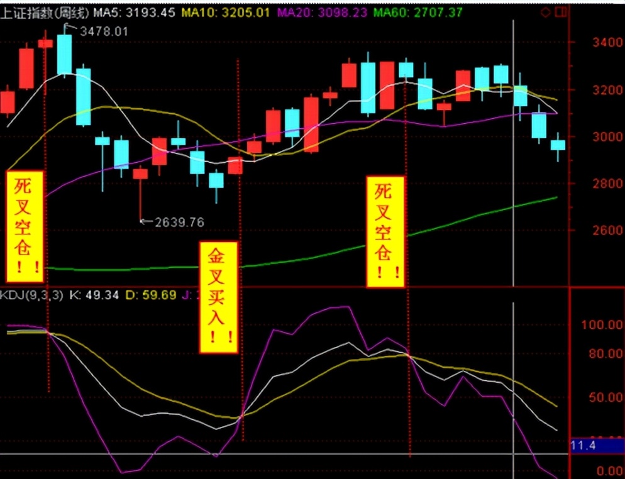625x479 pixels.
Task: Click the 100.00 KDJ axis label
Action: tap(602, 324)
